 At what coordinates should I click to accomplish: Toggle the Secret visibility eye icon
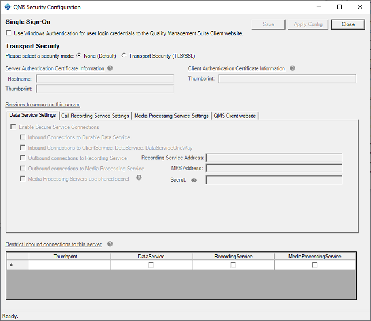(x=194, y=181)
